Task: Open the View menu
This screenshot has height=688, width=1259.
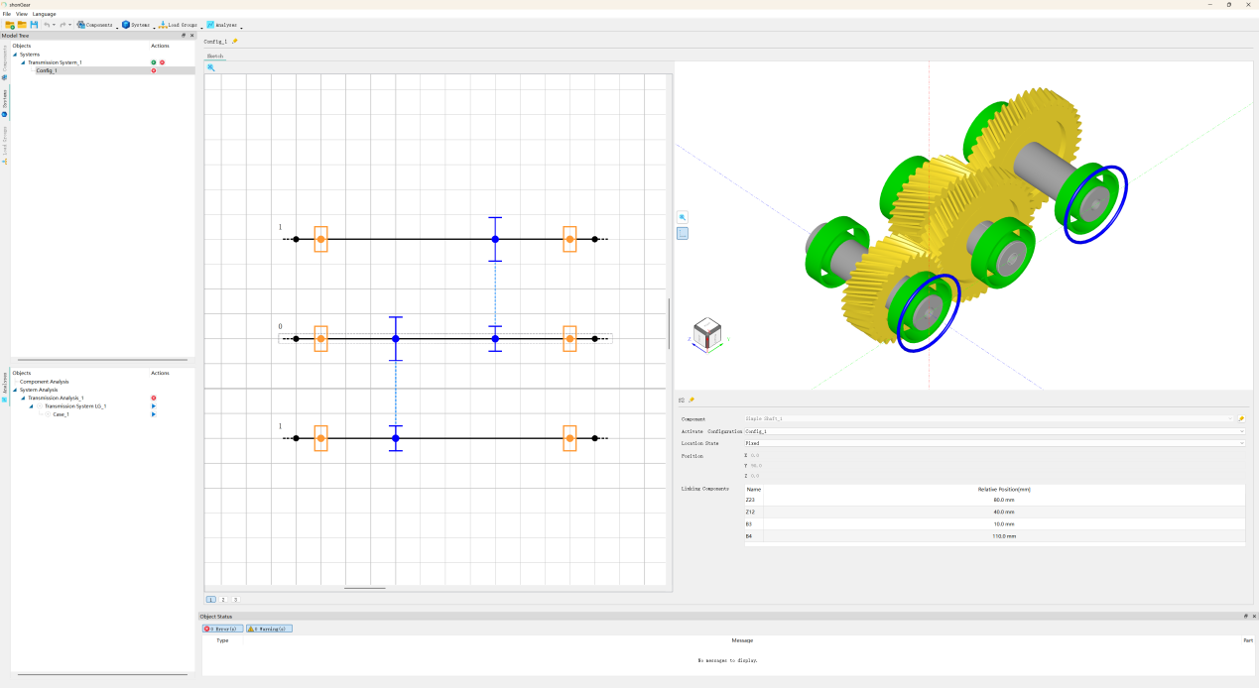Action: point(22,14)
